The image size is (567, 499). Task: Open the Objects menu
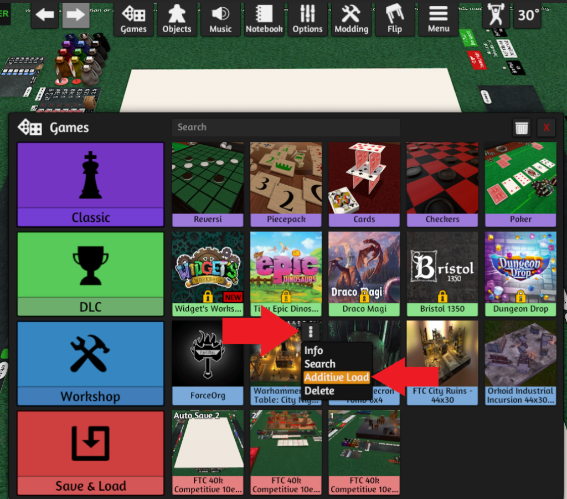tap(177, 18)
